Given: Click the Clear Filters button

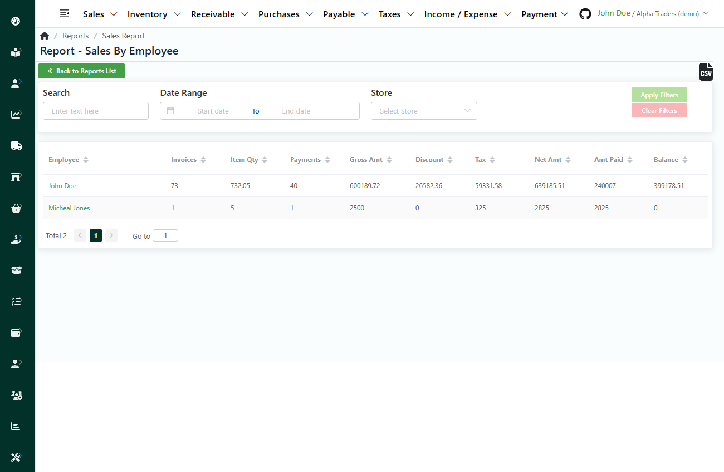Looking at the screenshot, I should [x=659, y=110].
